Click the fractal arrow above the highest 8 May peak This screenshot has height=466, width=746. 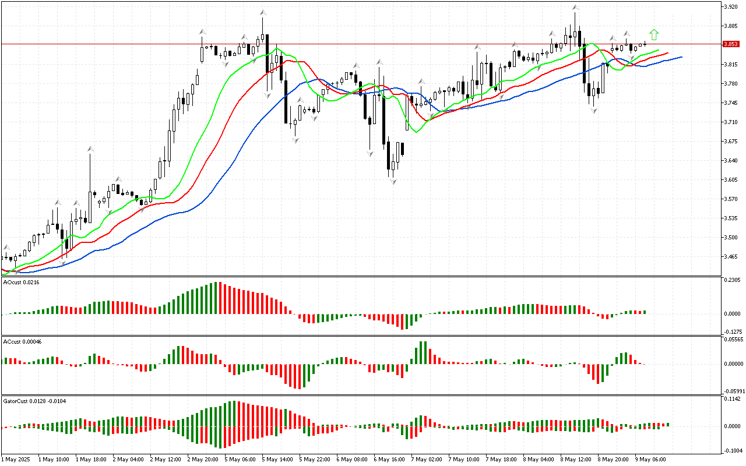tap(575, 8)
